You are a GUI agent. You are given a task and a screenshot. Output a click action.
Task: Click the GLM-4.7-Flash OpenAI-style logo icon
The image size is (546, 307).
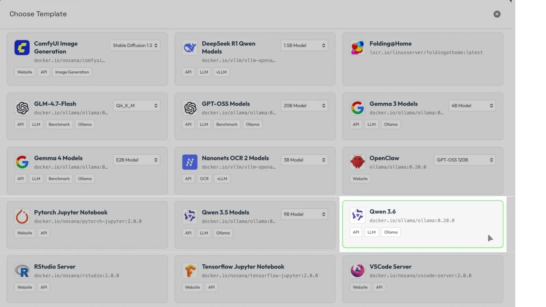[x=22, y=108]
